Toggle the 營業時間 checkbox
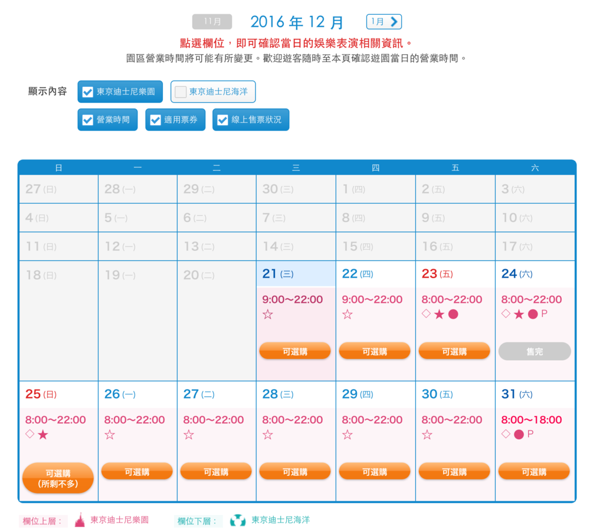The width and height of the screenshot is (590, 529). pos(88,120)
